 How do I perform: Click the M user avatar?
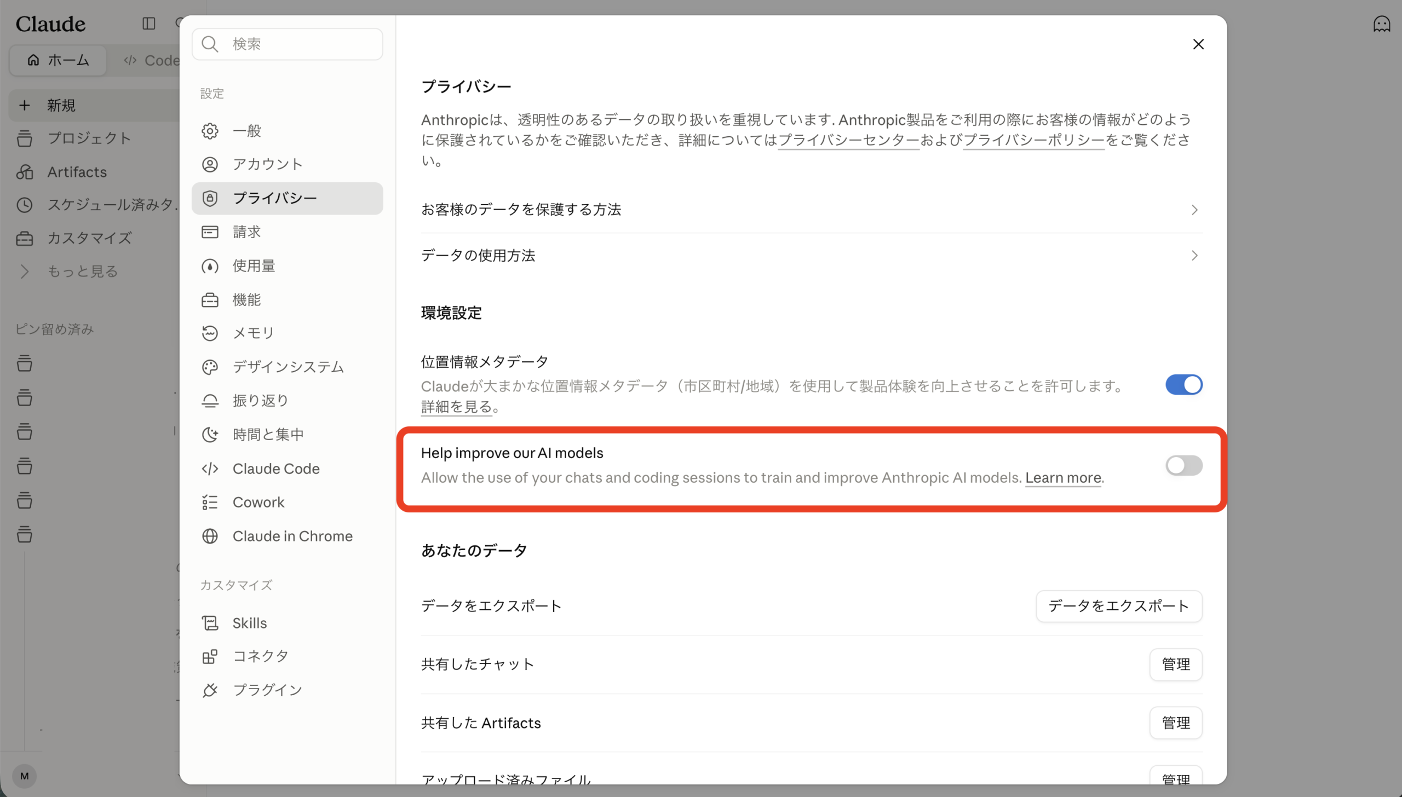click(24, 776)
